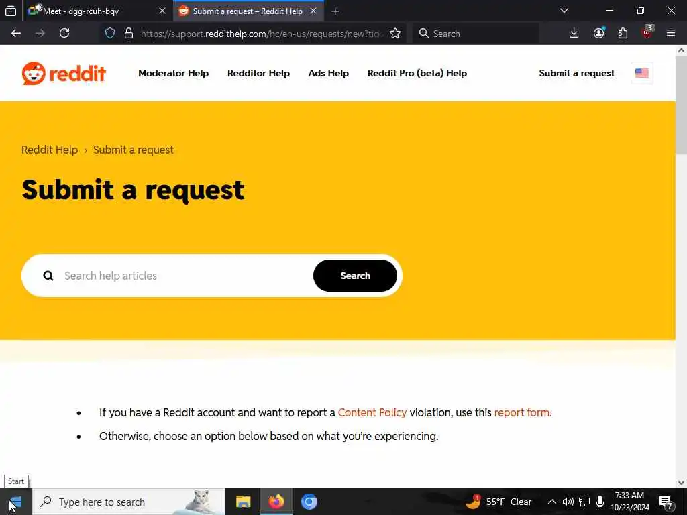Click the tracking protection shield icon

coord(110,34)
